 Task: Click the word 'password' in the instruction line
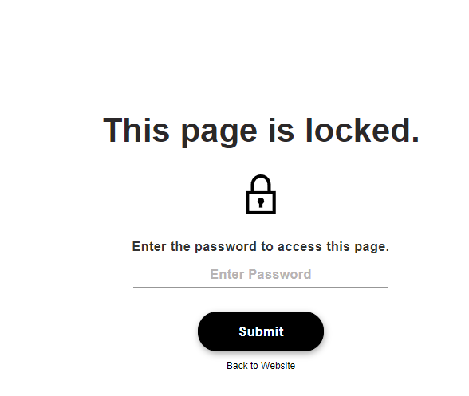click(226, 247)
